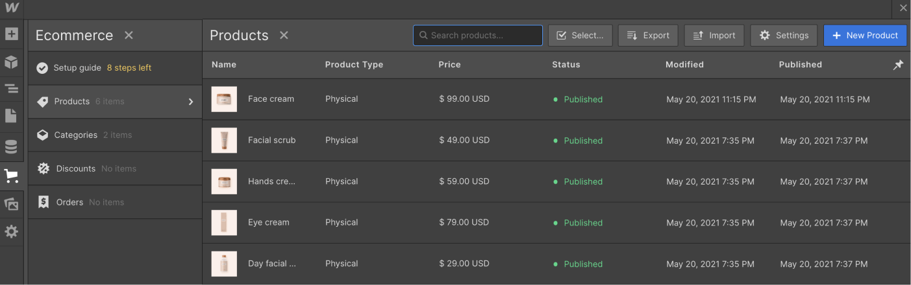The width and height of the screenshot is (911, 285).
Task: Open the Assets images icon
Action: (x=11, y=204)
